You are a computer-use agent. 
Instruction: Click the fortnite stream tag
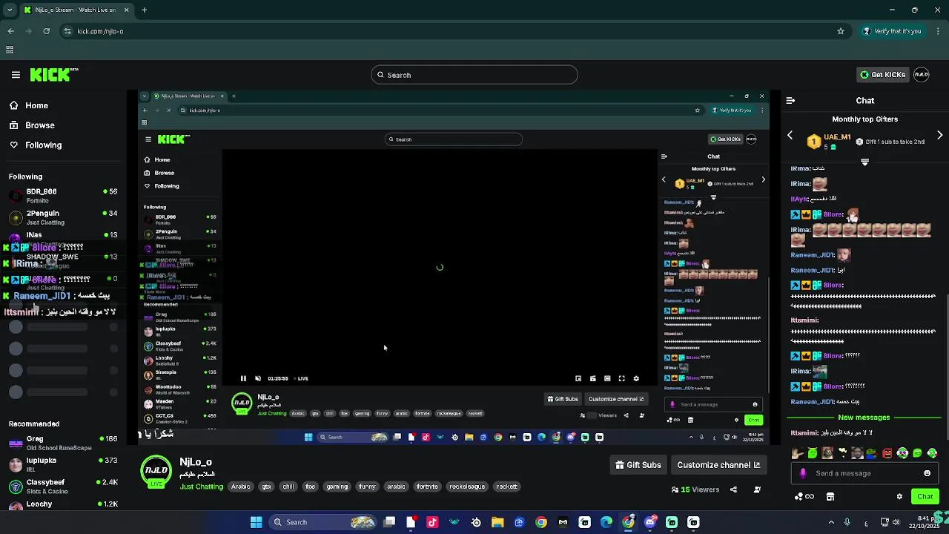(427, 487)
